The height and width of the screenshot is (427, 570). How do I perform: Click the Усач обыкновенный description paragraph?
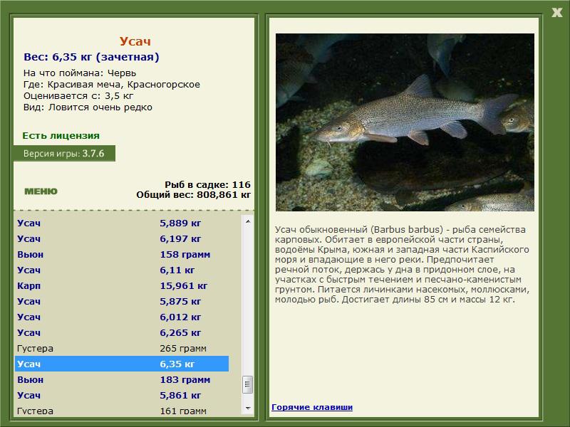402,264
